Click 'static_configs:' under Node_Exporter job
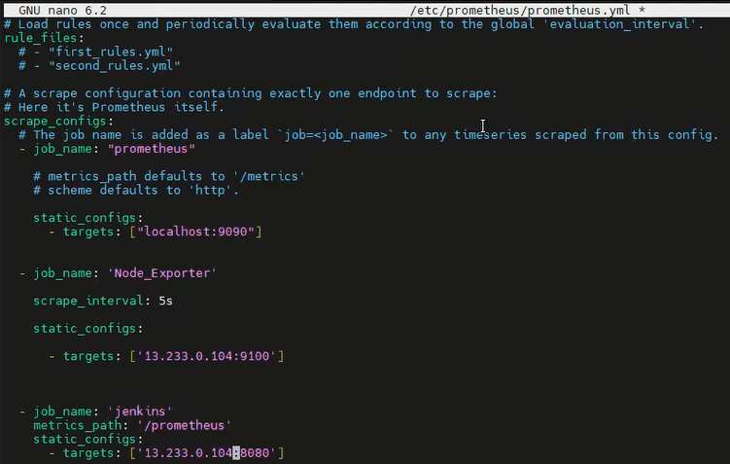 pyautogui.click(x=88, y=329)
